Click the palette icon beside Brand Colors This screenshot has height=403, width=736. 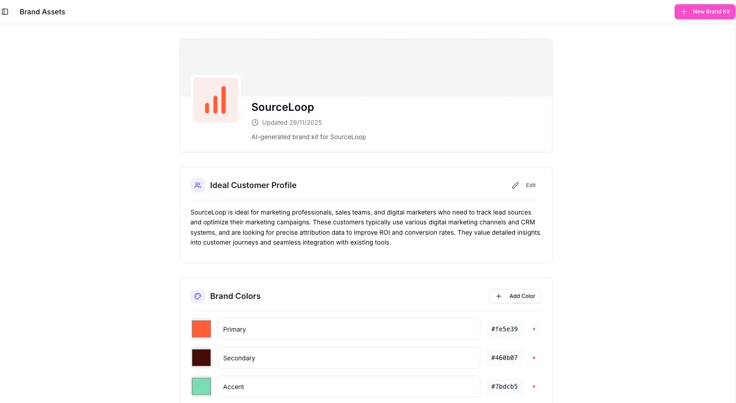(x=197, y=296)
